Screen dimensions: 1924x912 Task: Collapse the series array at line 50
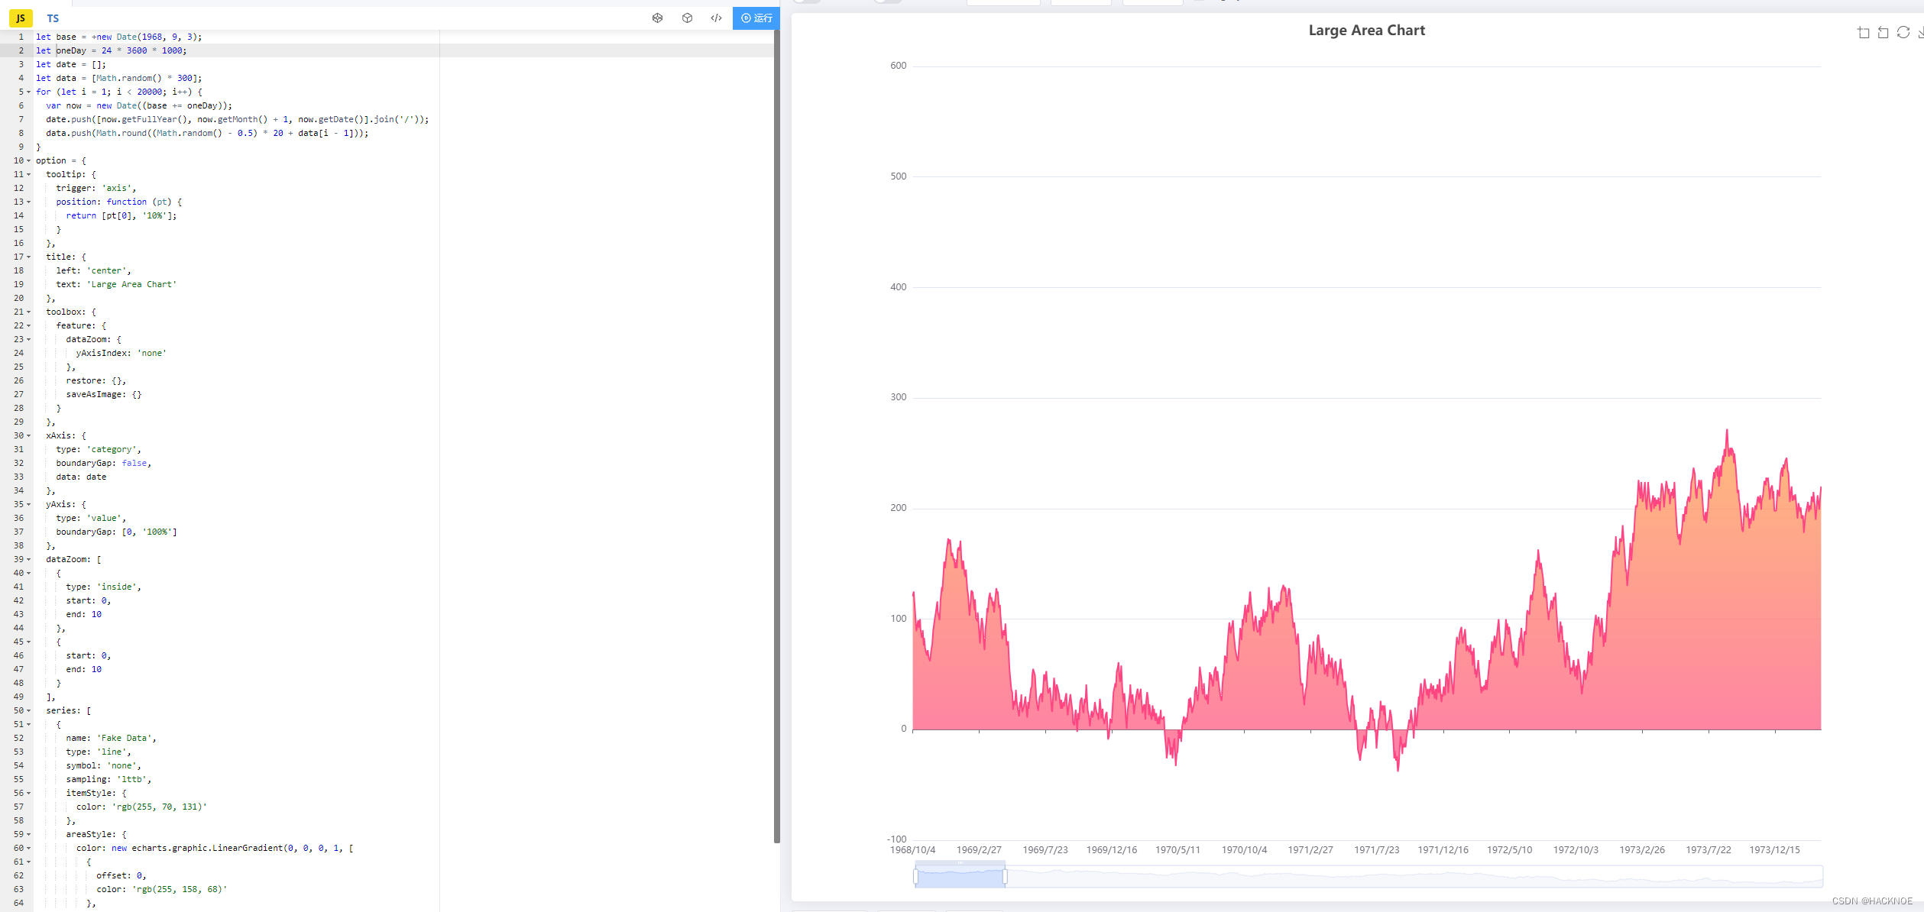click(x=29, y=710)
